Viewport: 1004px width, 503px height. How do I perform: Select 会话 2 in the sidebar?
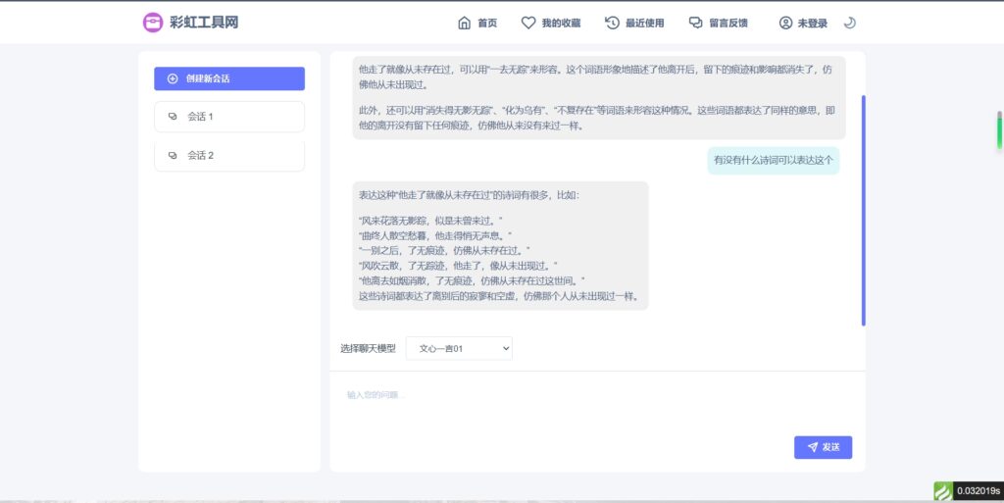pos(229,156)
